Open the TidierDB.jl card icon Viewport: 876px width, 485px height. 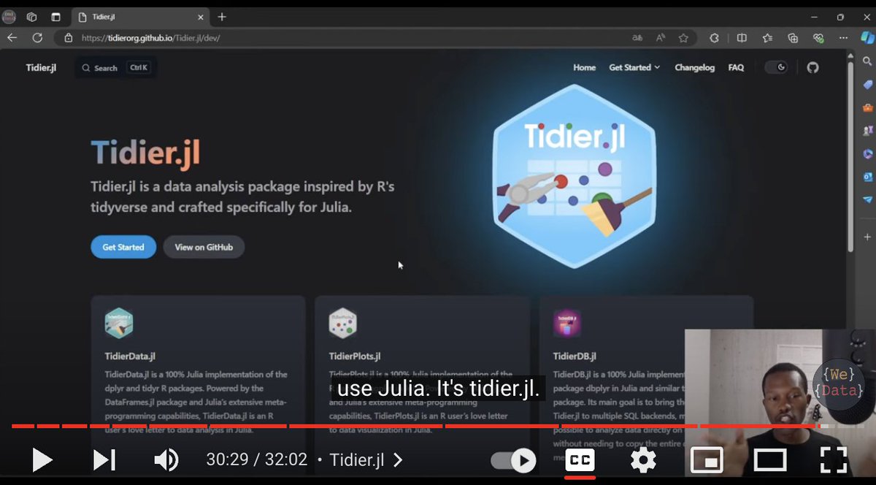566,323
